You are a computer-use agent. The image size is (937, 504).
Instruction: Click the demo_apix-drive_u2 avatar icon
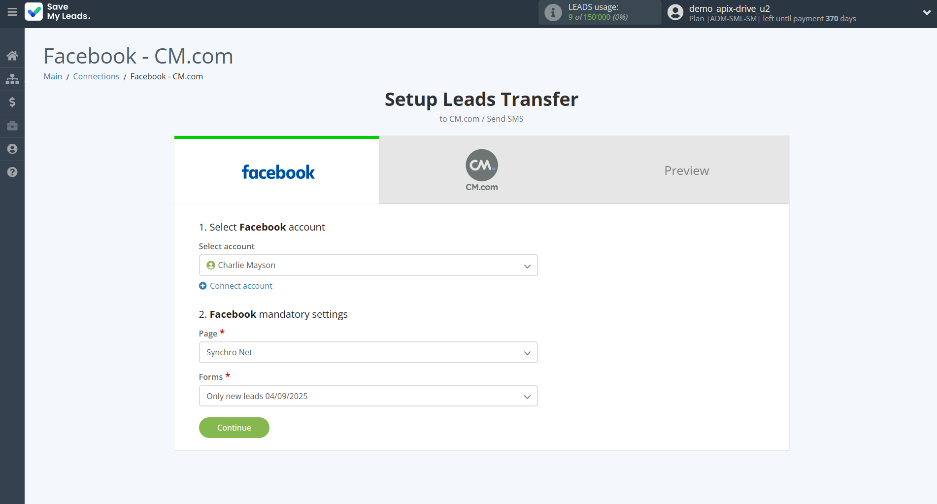tap(675, 12)
